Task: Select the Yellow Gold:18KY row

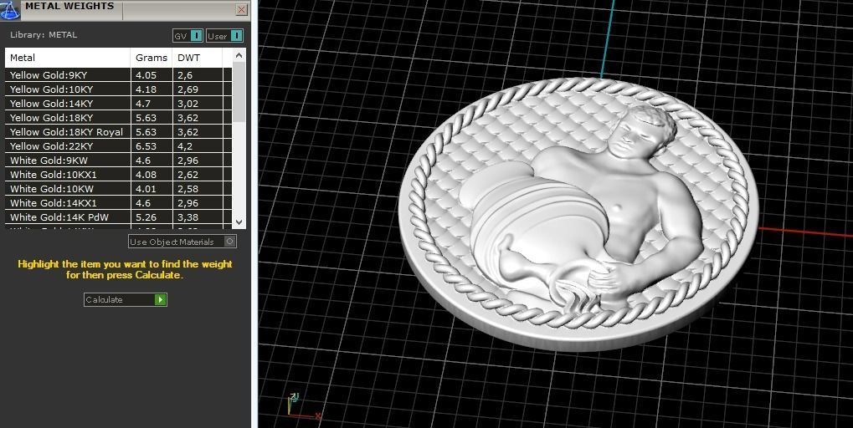Action: 119,117
